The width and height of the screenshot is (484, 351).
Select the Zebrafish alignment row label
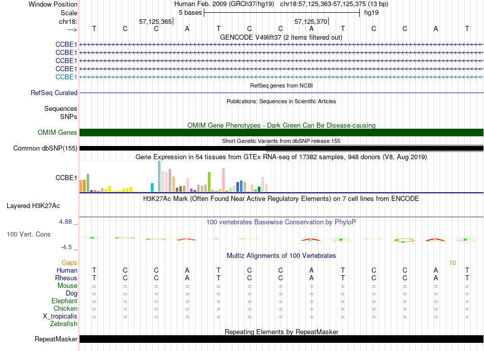[64, 324]
